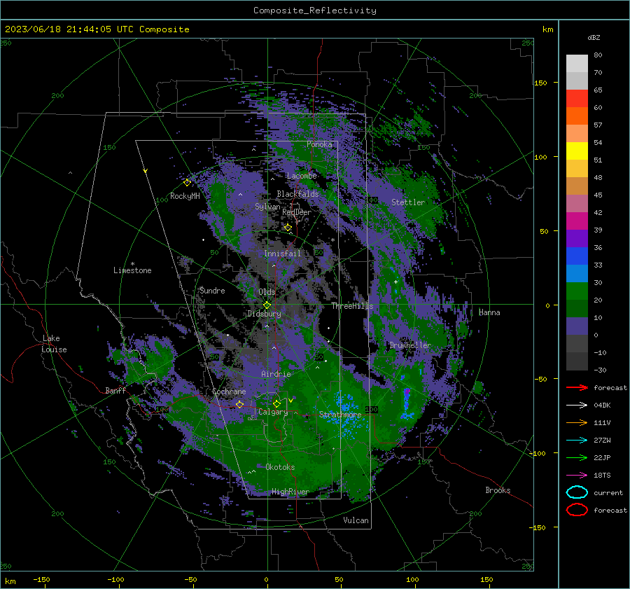Image resolution: width=630 pixels, height=589 pixels.
Task: Click the dBZ legend heading
Action: [594, 38]
